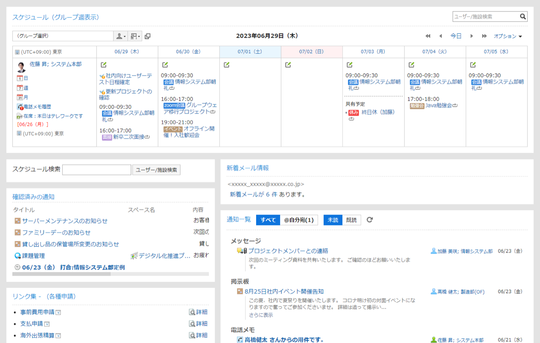This screenshot has height=343, width=540.
Task: Open the デジタル化推進プ… space link
Action: tap(164, 256)
